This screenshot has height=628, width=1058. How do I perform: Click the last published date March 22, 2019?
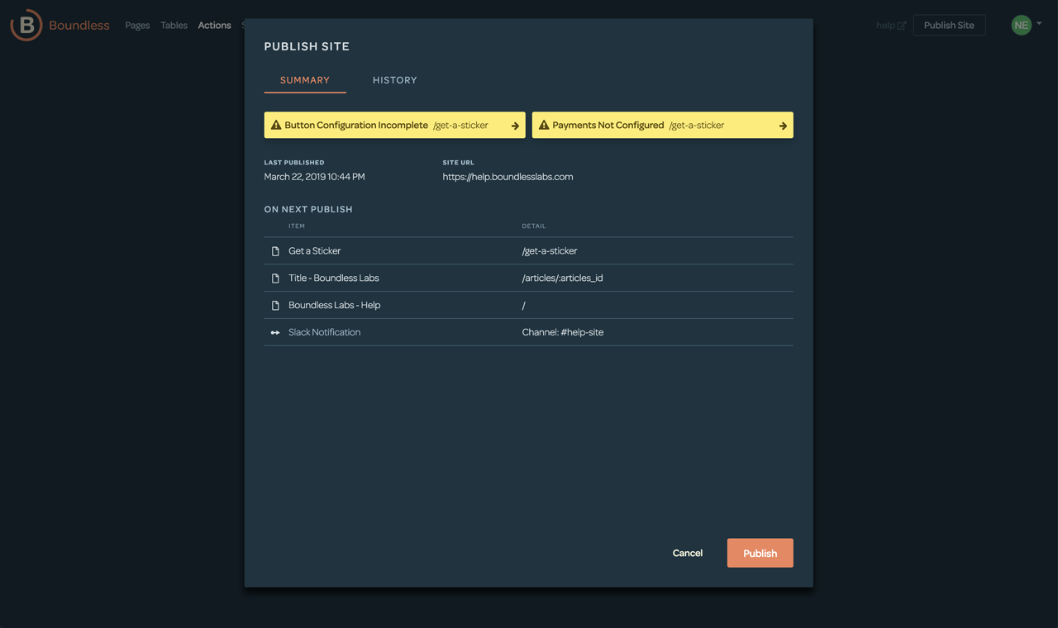(x=314, y=177)
